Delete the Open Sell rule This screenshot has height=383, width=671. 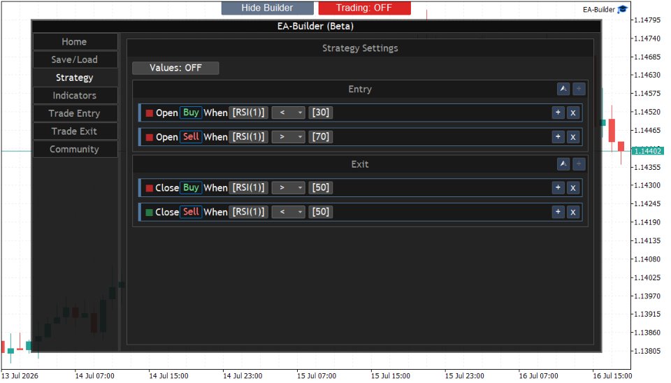[573, 137]
